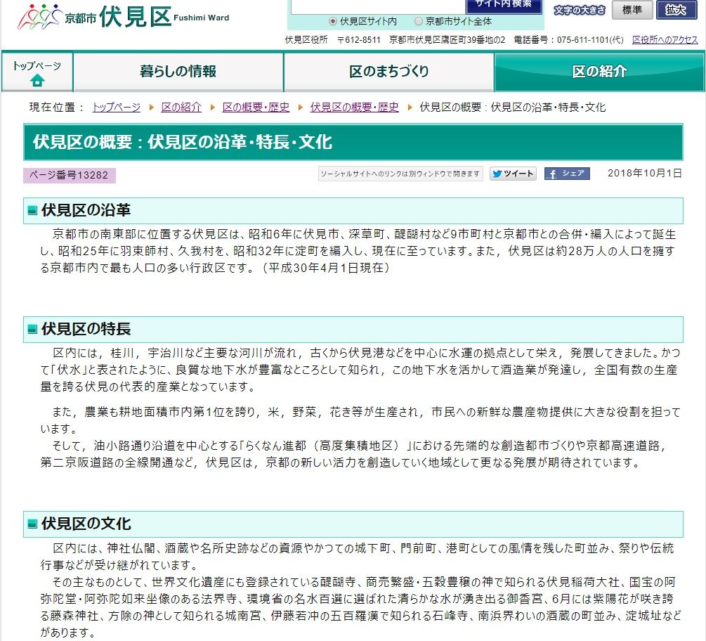Click the home icon under トップページ
706x641 pixels.
pyautogui.click(x=37, y=81)
